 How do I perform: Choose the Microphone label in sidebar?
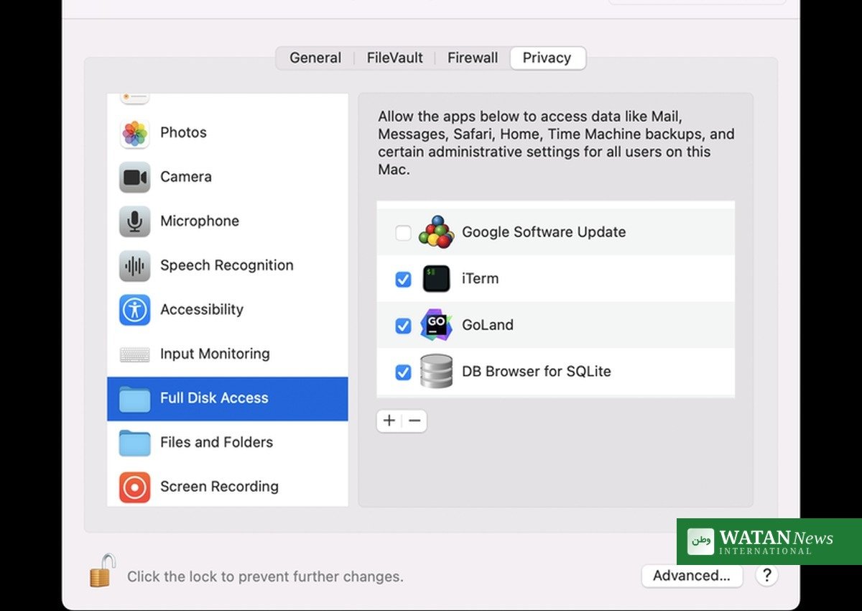(x=200, y=221)
